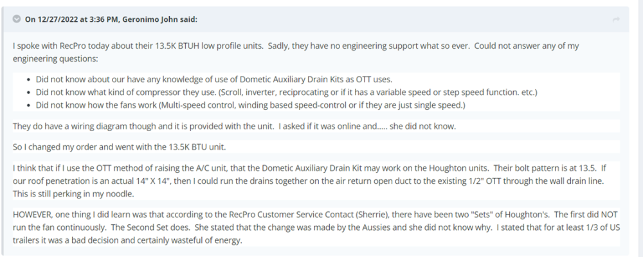Click the 12/27/2022 date in quote header
The height and width of the screenshot is (257, 643).
tap(61, 19)
